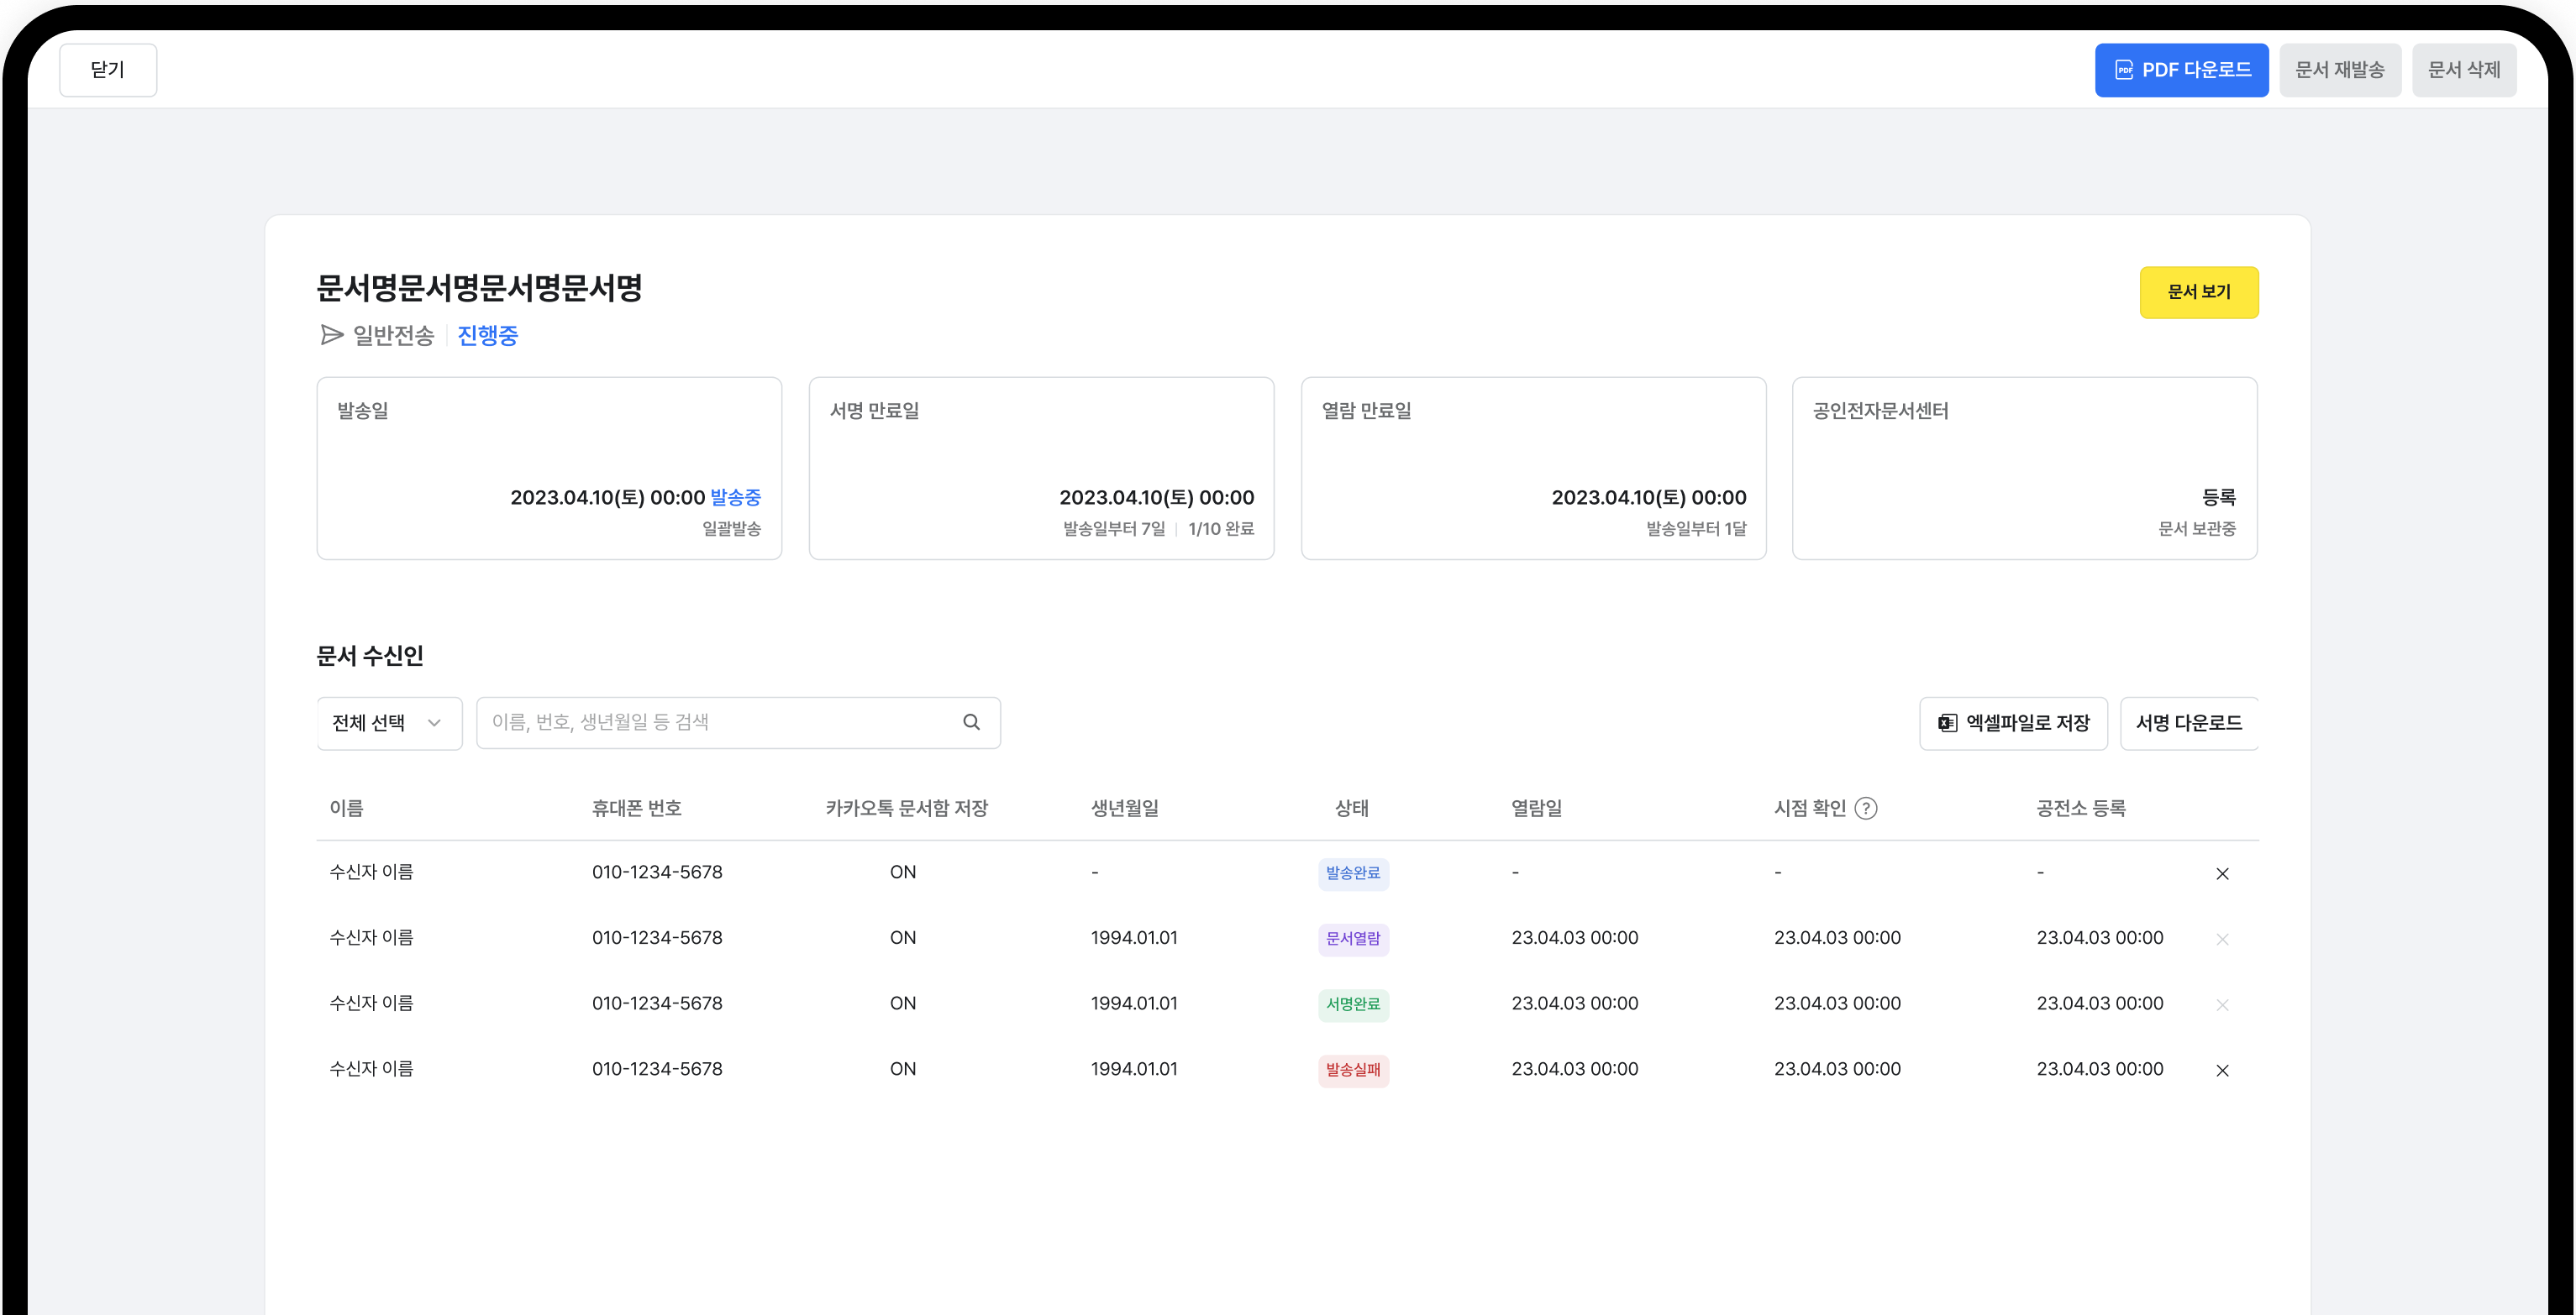Click the 카카오톡 문서함 저장 column header
2576x1315 pixels.
[906, 809]
